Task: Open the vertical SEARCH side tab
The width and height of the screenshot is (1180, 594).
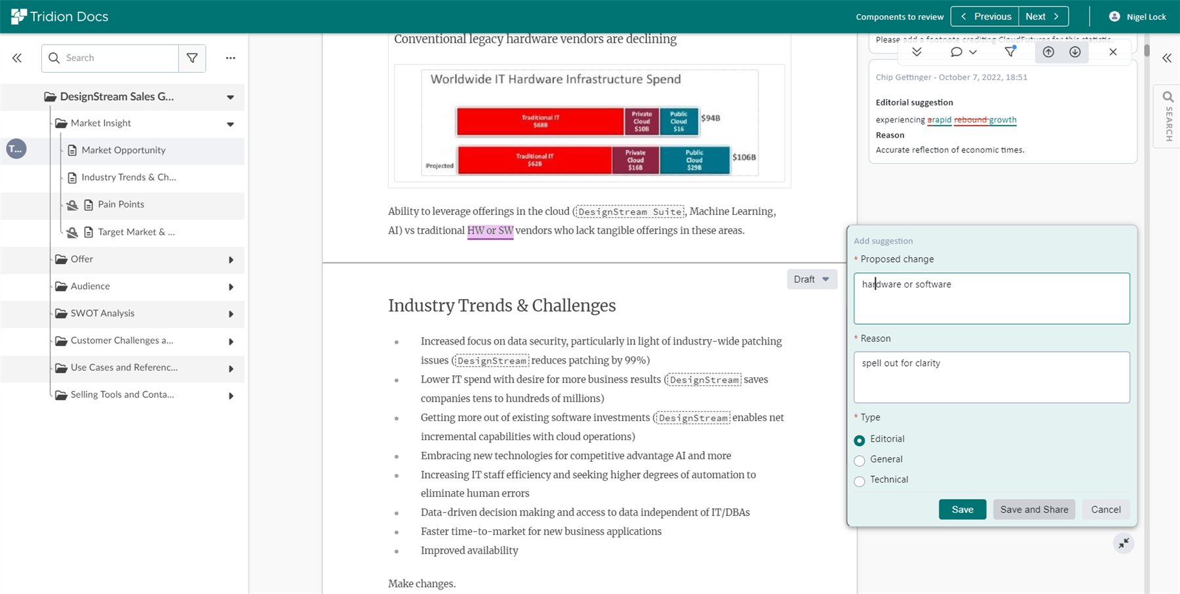Action: click(x=1168, y=117)
